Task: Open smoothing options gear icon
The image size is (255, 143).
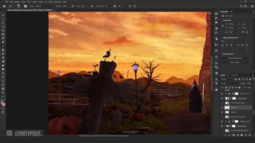Action: point(115,6)
